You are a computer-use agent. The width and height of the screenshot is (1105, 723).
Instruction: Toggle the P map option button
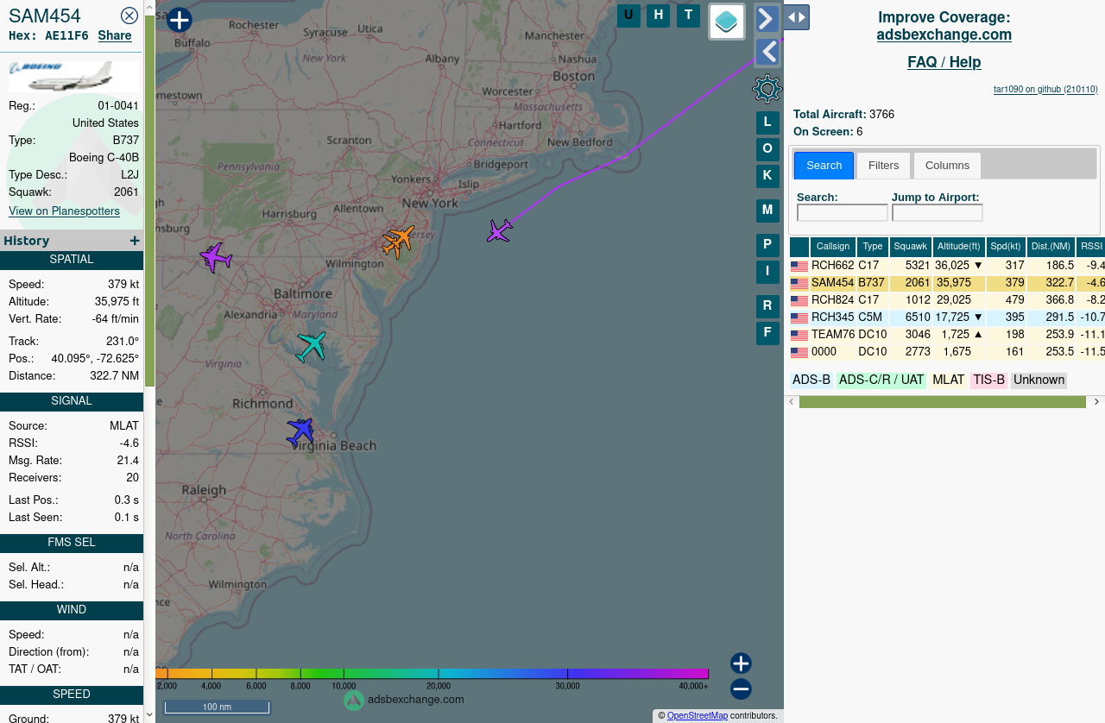767,245
